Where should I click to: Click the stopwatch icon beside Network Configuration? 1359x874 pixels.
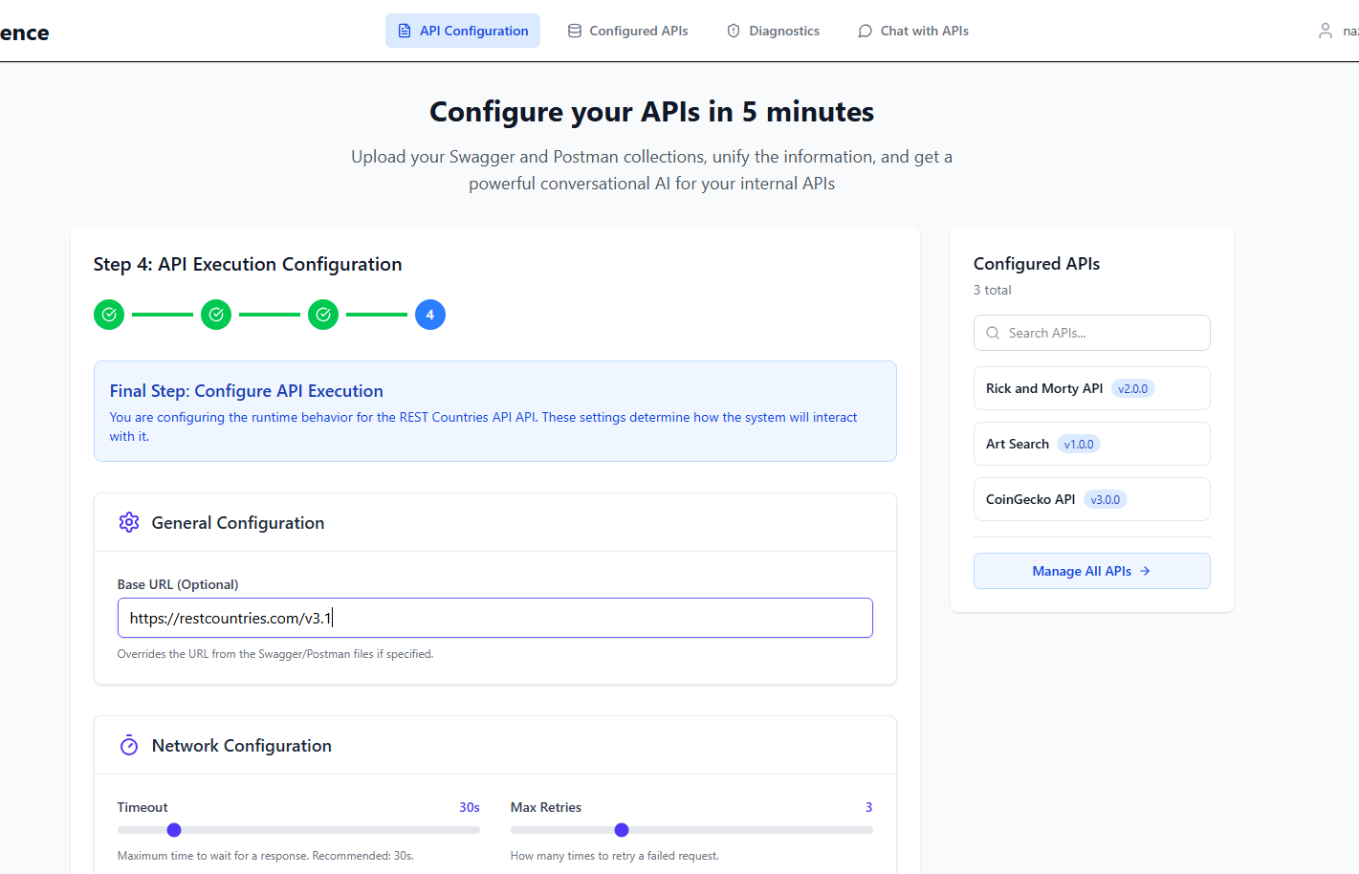pos(129,745)
